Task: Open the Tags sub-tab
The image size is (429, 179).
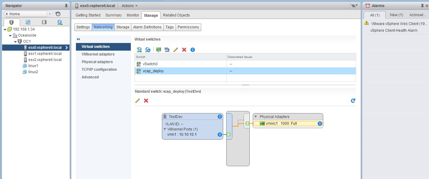Action: (x=170, y=27)
